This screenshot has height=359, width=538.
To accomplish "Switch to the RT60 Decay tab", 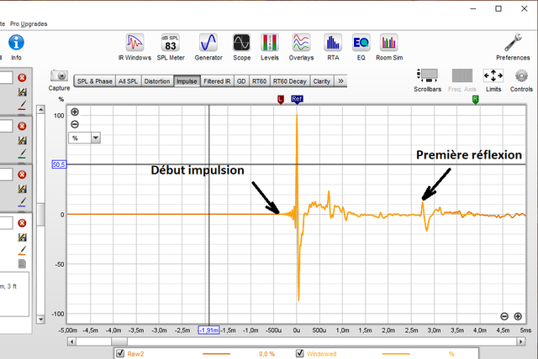I will click(289, 81).
